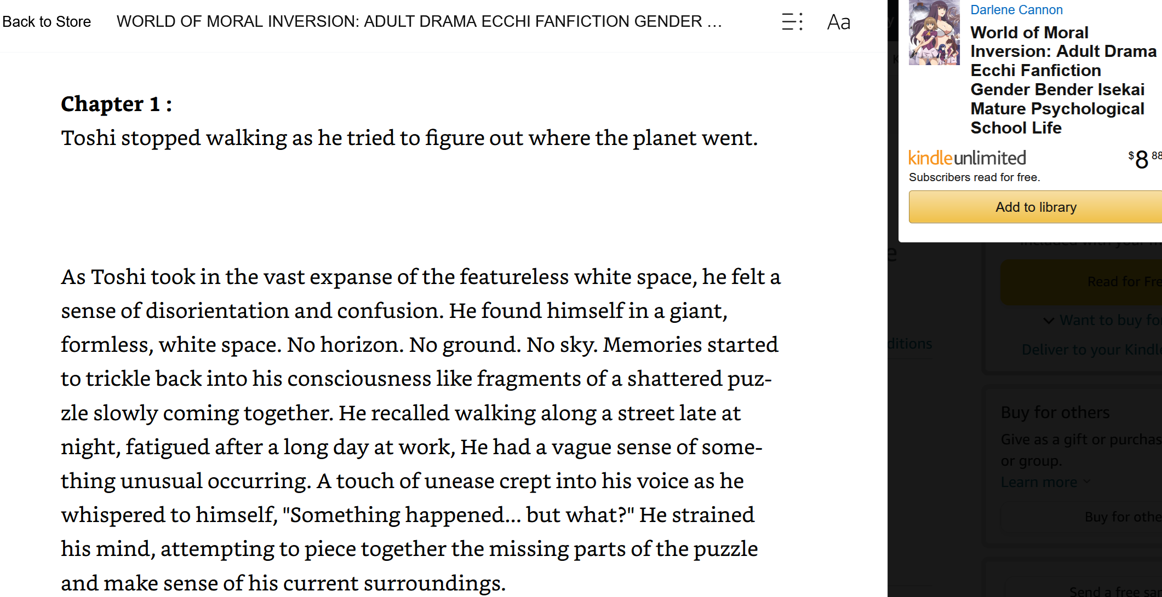
Task: Open the Aa font settings
Action: point(838,22)
